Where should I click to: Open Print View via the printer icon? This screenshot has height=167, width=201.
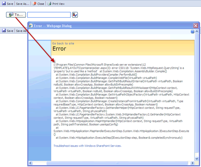pyautogui.click(x=49, y=3)
